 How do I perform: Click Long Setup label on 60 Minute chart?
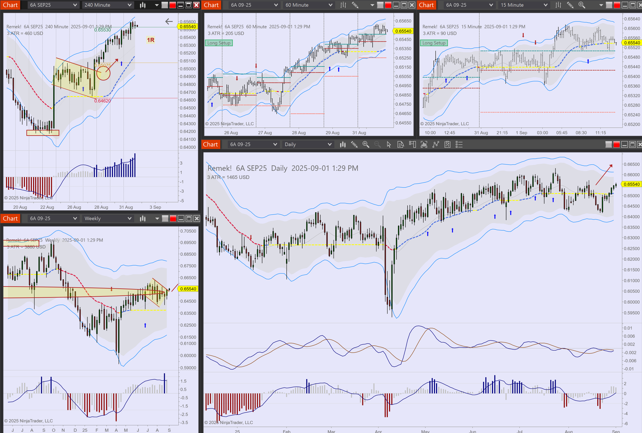(x=219, y=43)
